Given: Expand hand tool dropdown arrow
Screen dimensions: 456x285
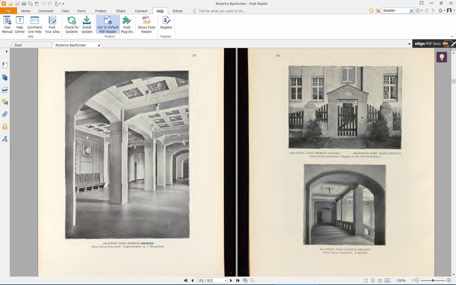Looking at the screenshot, I should [59, 4].
